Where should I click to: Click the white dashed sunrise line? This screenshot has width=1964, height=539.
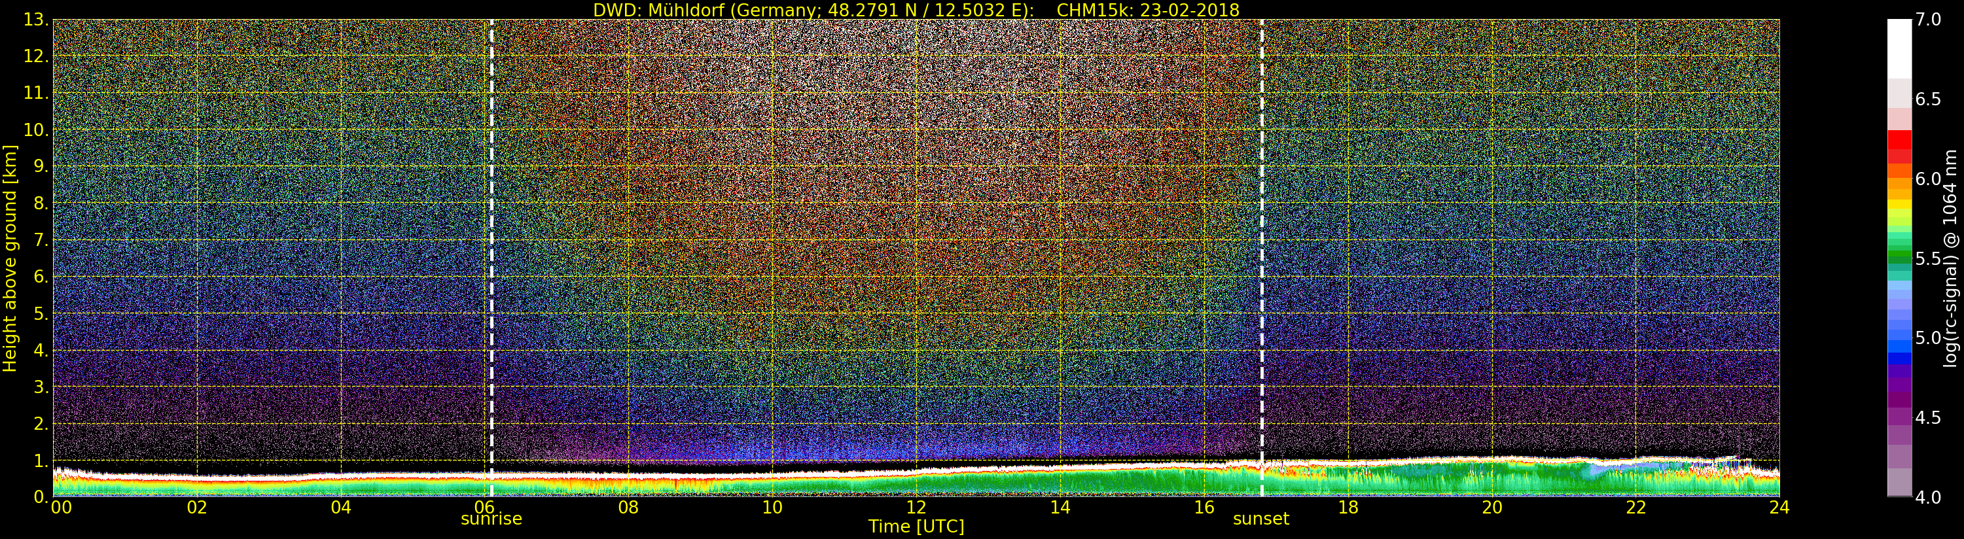tap(491, 258)
